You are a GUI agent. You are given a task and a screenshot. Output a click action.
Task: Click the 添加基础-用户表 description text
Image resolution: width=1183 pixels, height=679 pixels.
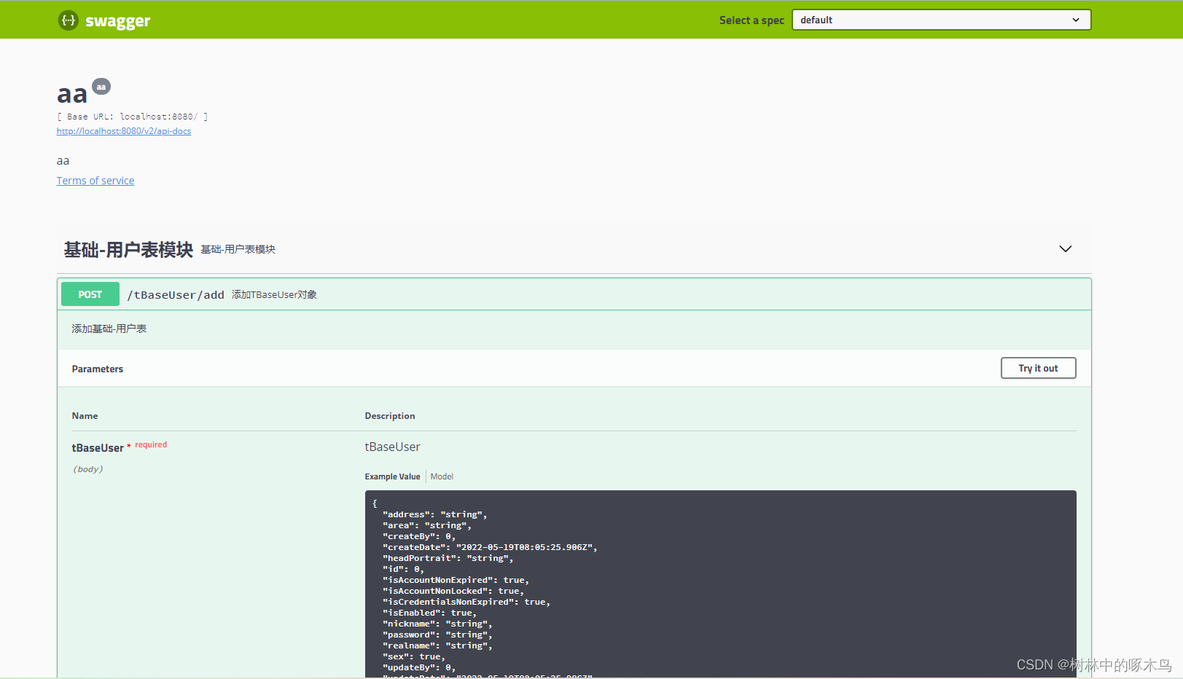109,329
